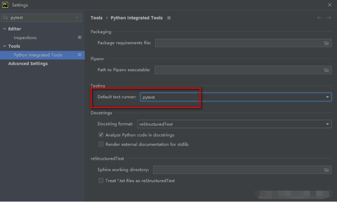The width and height of the screenshot is (337, 202).
Task: Browse for Package requirements file folder icon
Action: click(326, 43)
